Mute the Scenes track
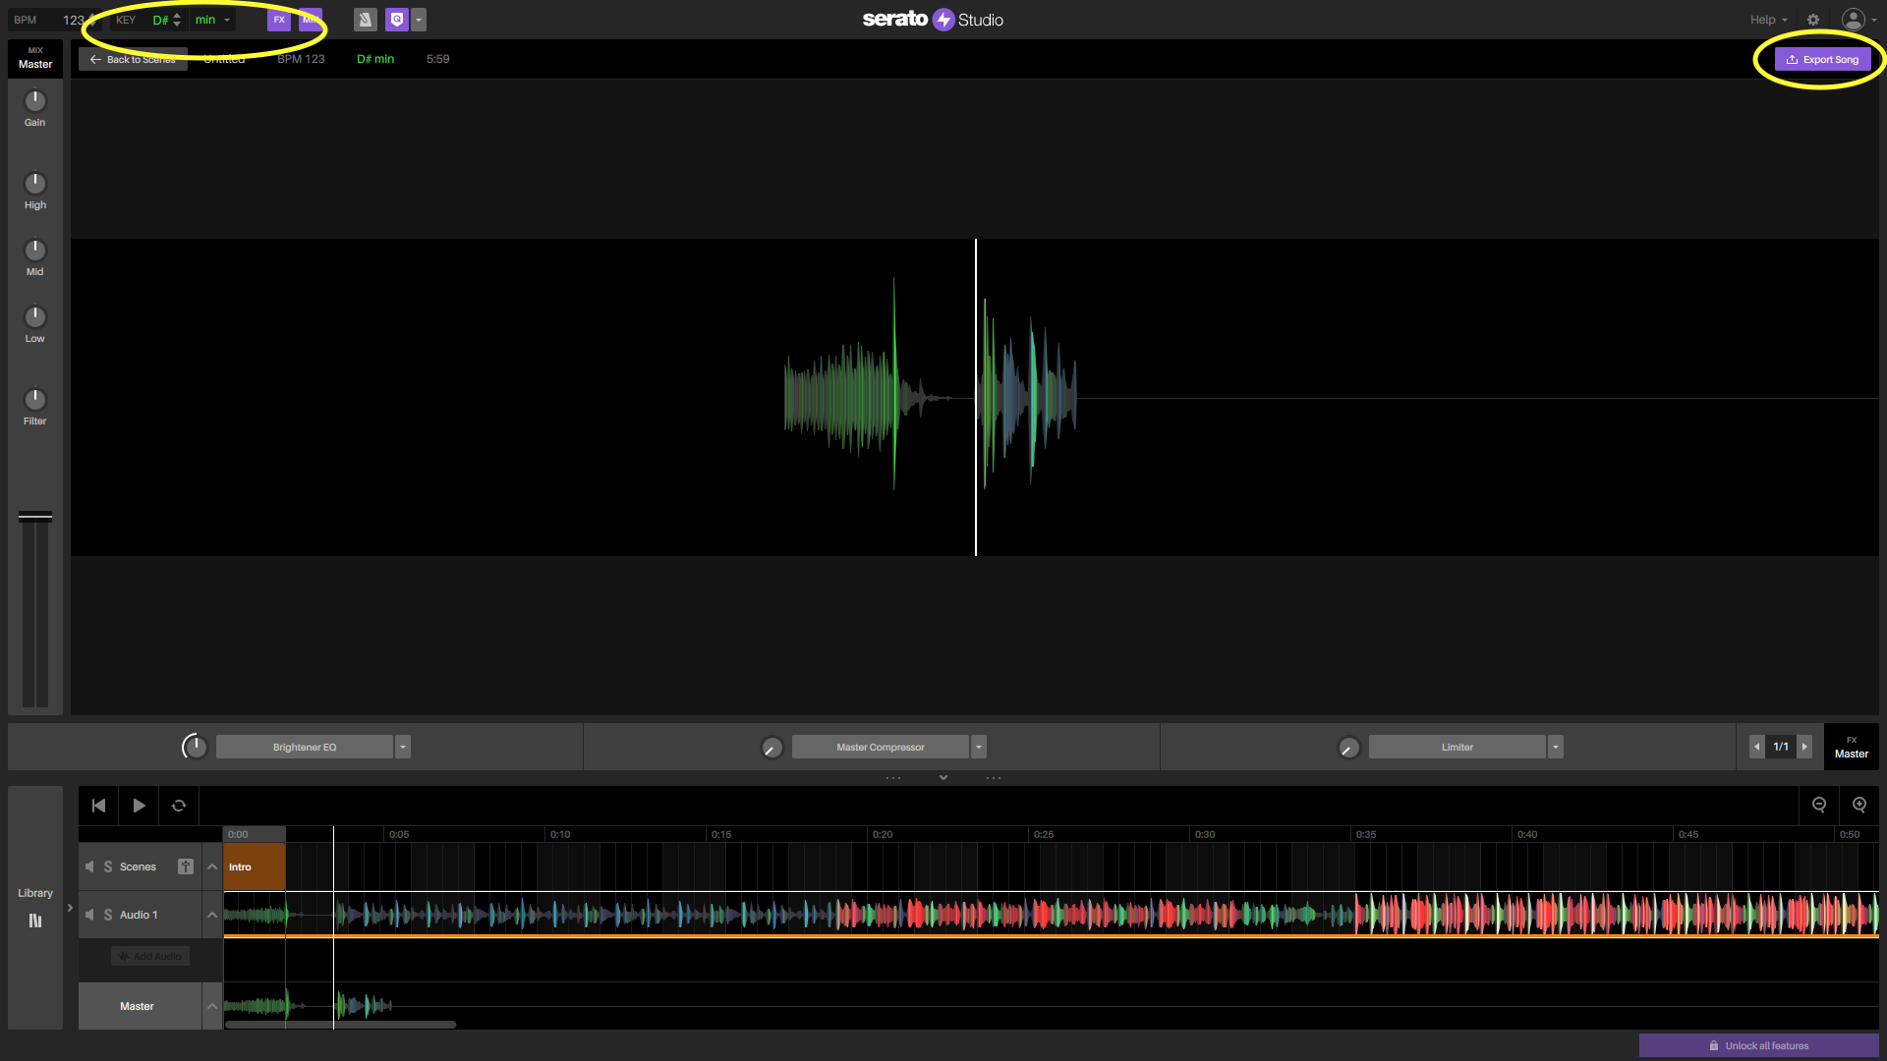 pyautogui.click(x=89, y=866)
